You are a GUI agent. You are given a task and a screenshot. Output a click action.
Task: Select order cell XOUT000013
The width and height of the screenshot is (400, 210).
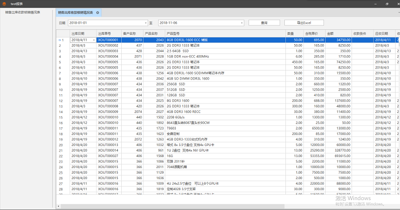pos(109,145)
